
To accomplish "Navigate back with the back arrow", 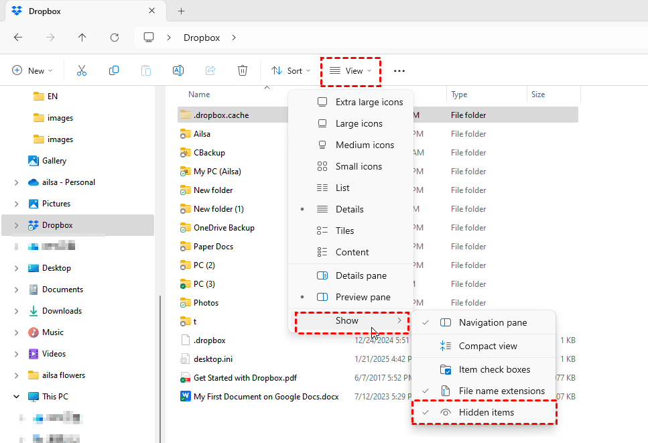I will pyautogui.click(x=18, y=38).
